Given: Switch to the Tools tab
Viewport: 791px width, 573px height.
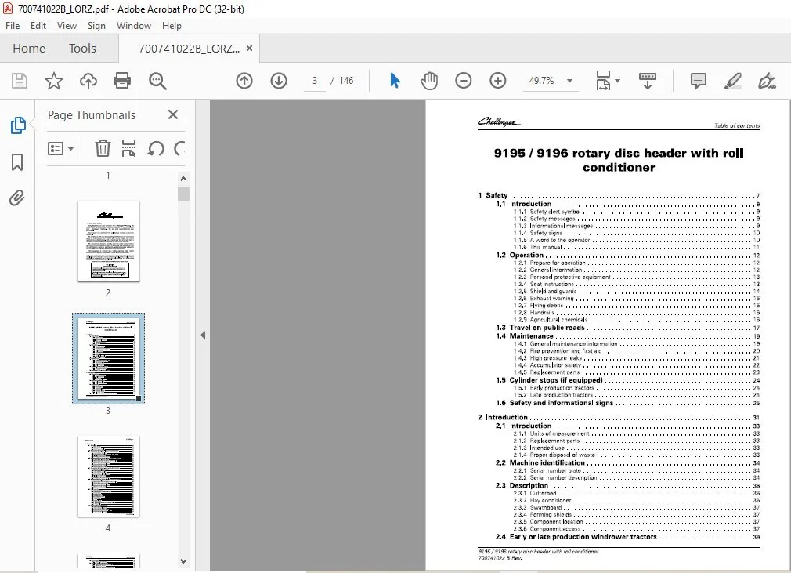Looking at the screenshot, I should point(82,49).
